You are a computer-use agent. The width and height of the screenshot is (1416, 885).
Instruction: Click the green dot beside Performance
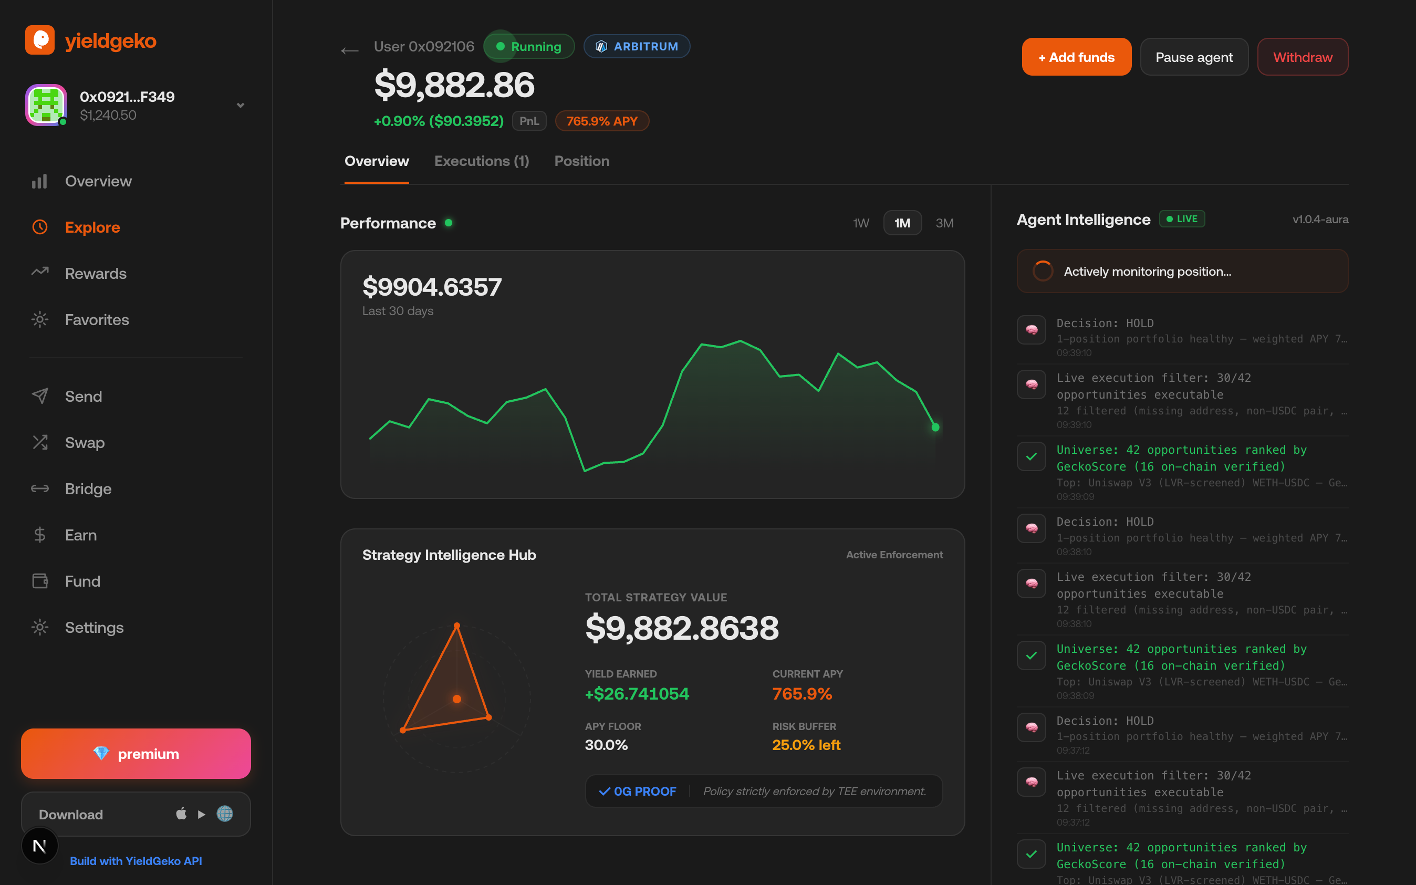coord(448,222)
